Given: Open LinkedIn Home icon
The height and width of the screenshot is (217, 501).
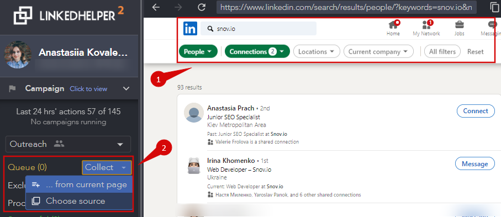Looking at the screenshot, I should [393, 25].
